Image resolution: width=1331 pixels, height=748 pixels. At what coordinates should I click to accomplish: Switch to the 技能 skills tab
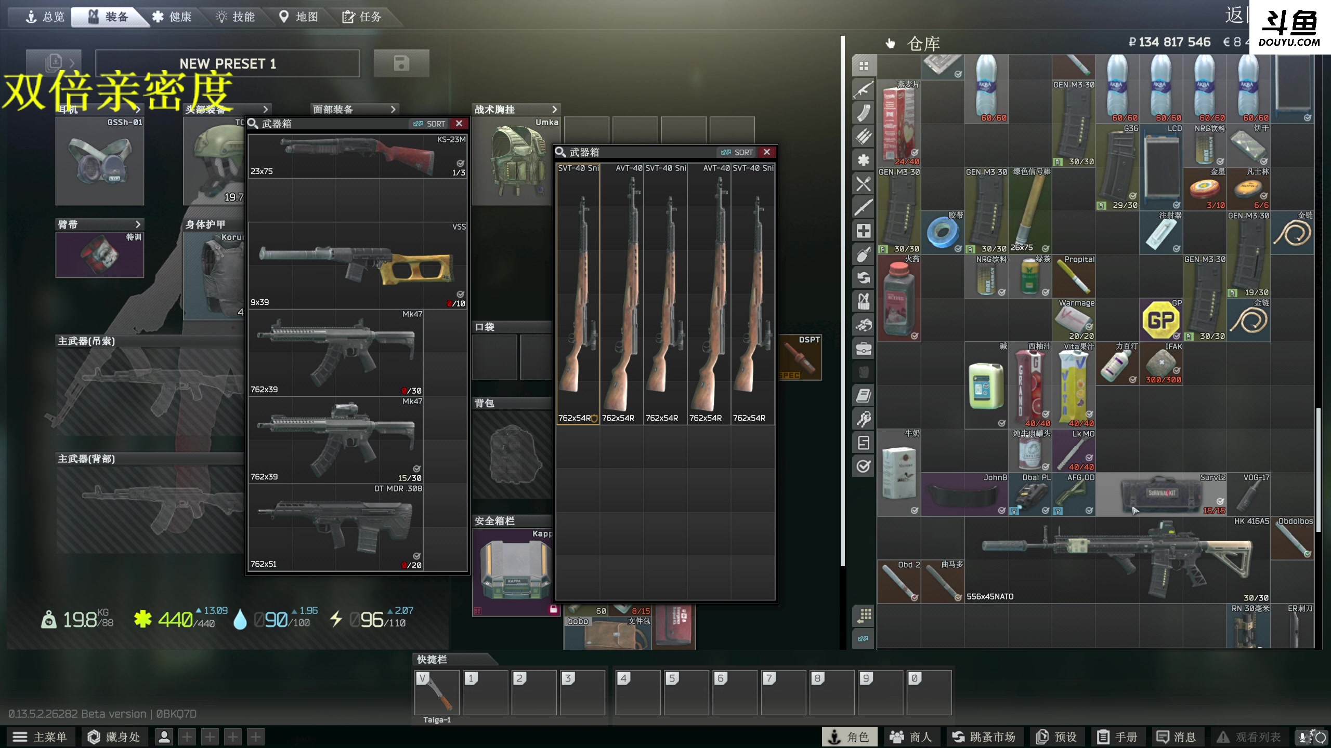[x=236, y=17]
